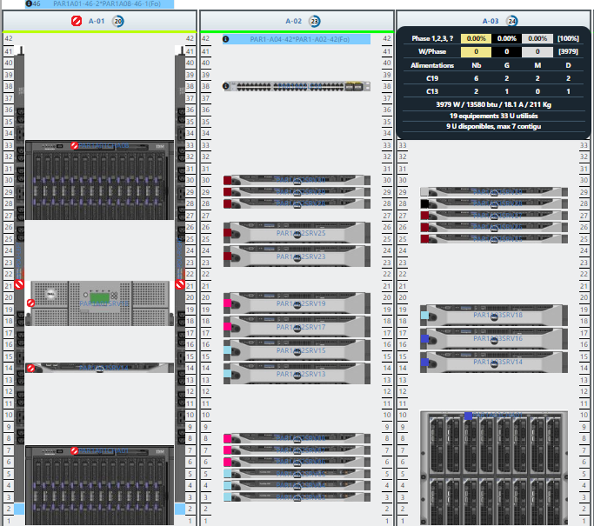The height and width of the screenshot is (526, 594).
Task: Select upper IBM blade chassis in A-01
Action: click(x=100, y=180)
